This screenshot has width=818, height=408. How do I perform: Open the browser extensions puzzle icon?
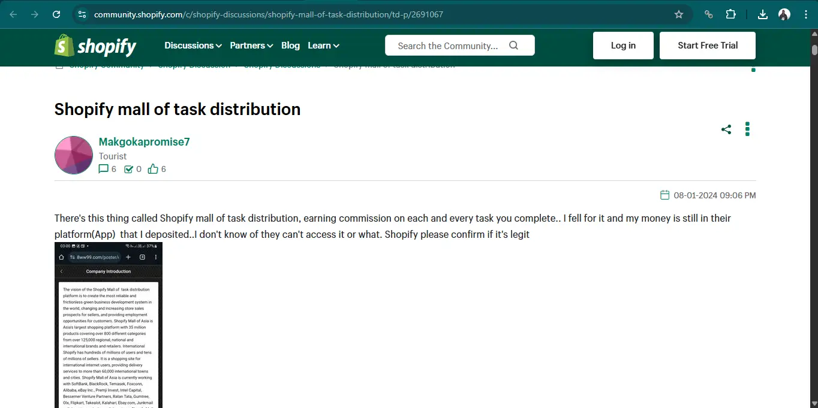[730, 14]
